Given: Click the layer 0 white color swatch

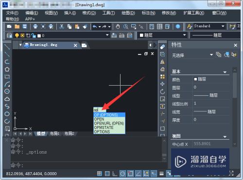Looking at the screenshot, I should [39, 36].
